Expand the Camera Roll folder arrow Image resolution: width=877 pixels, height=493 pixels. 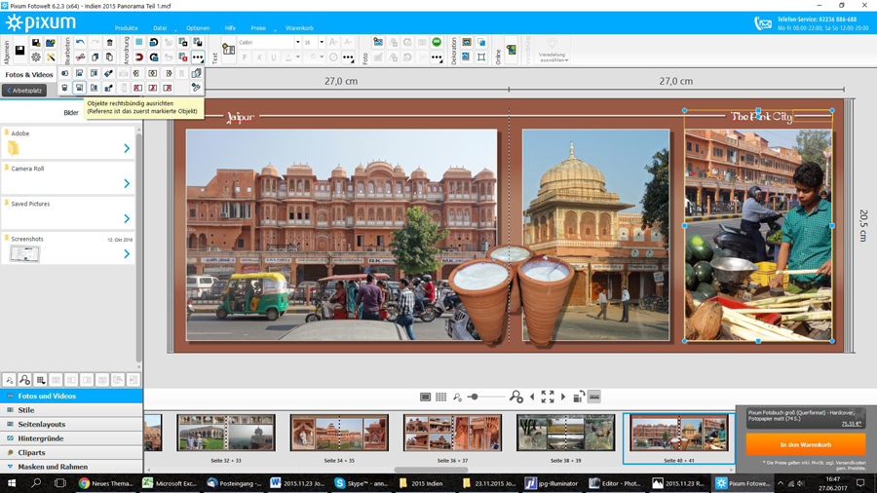point(127,183)
